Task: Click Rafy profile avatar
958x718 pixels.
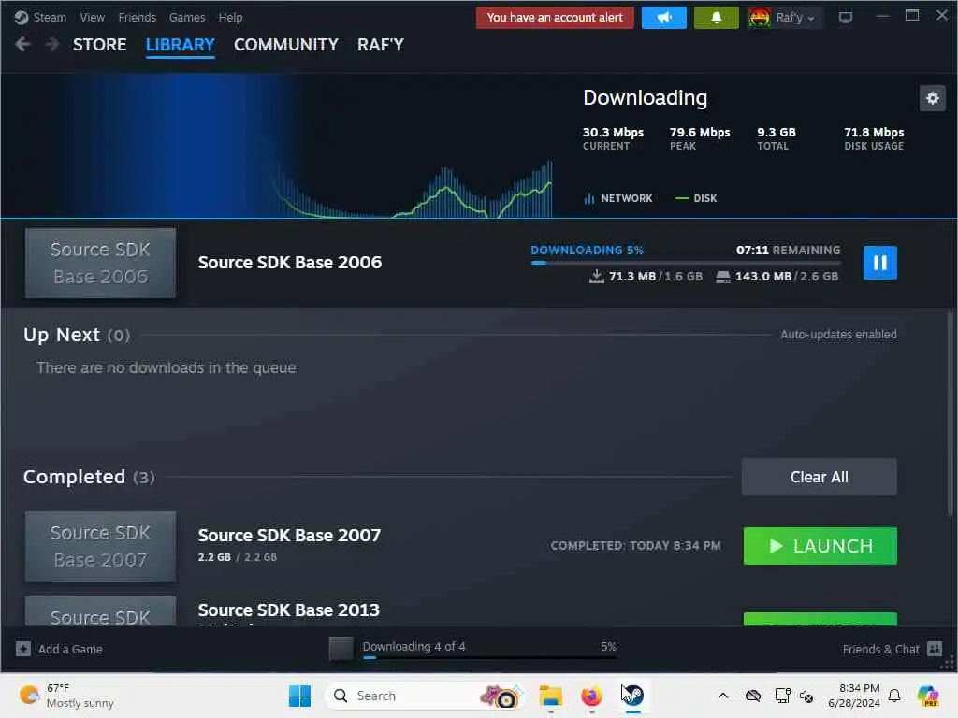Action: pos(759,18)
